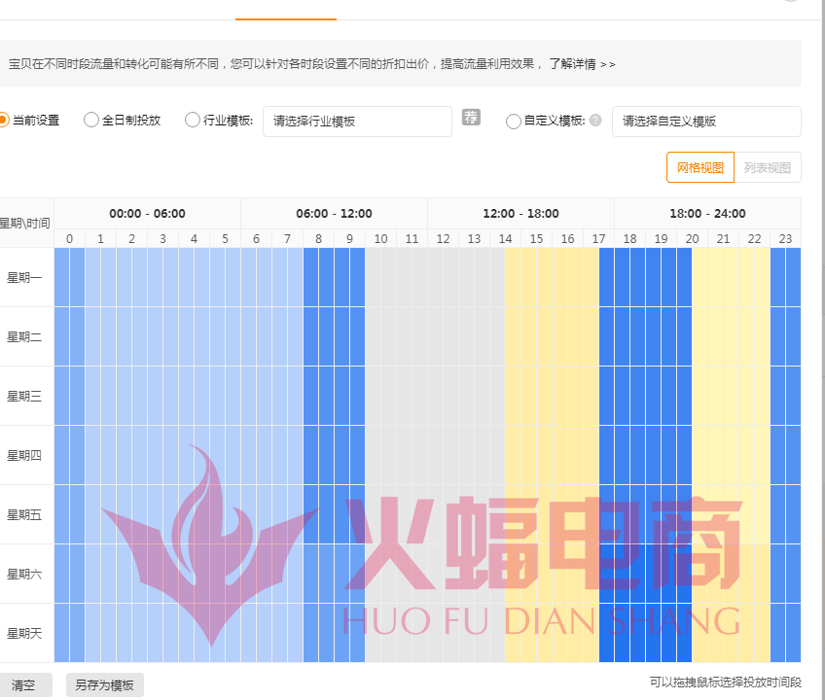
Task: Click the 另存为模板 save-as-template button
Action: [x=105, y=685]
